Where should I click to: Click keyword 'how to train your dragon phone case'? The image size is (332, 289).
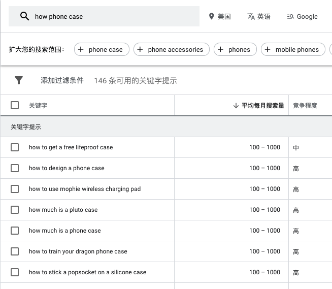point(78,251)
